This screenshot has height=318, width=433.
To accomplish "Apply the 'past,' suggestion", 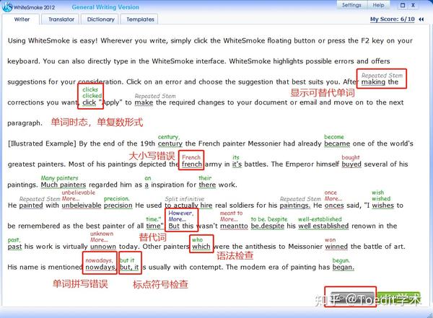I will [x=14, y=240].
